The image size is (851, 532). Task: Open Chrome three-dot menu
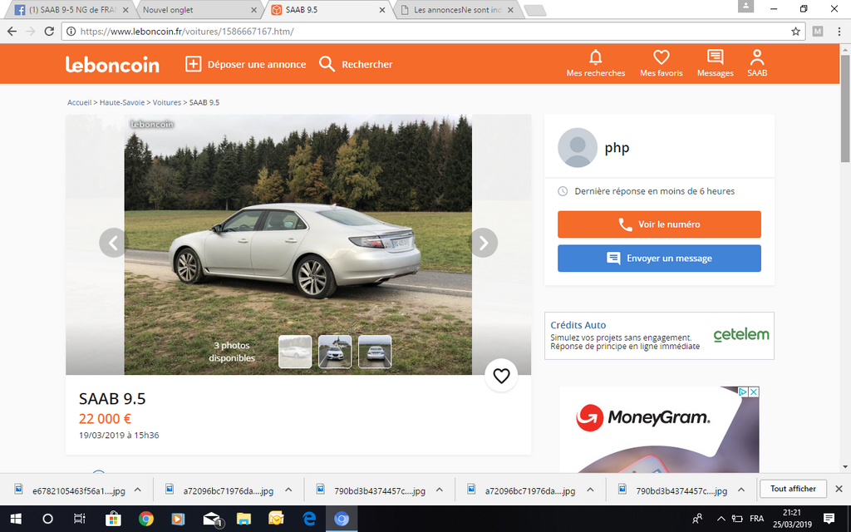(839, 32)
